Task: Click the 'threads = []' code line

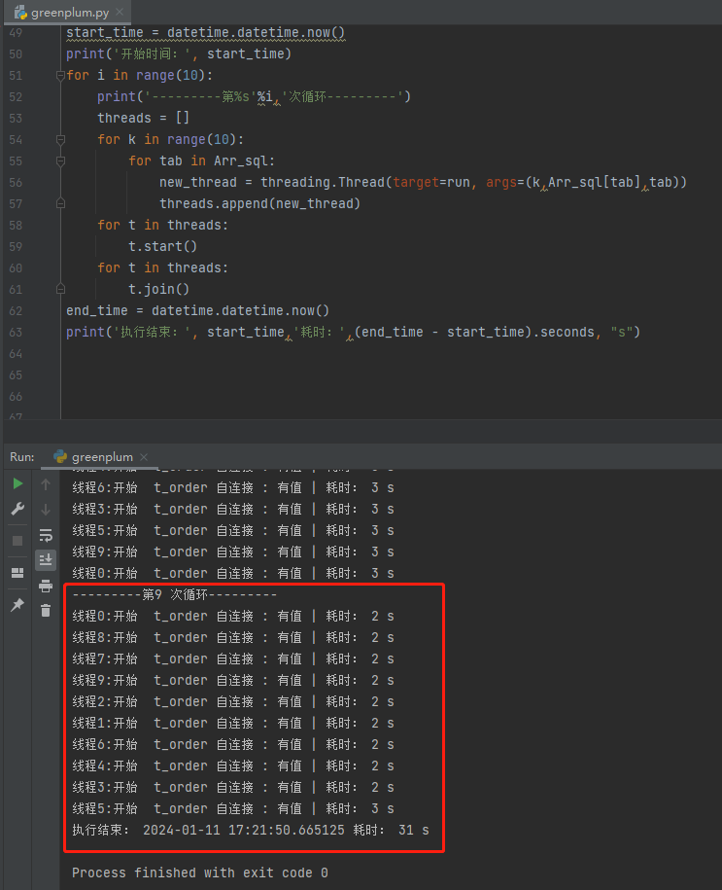Action: tap(143, 118)
